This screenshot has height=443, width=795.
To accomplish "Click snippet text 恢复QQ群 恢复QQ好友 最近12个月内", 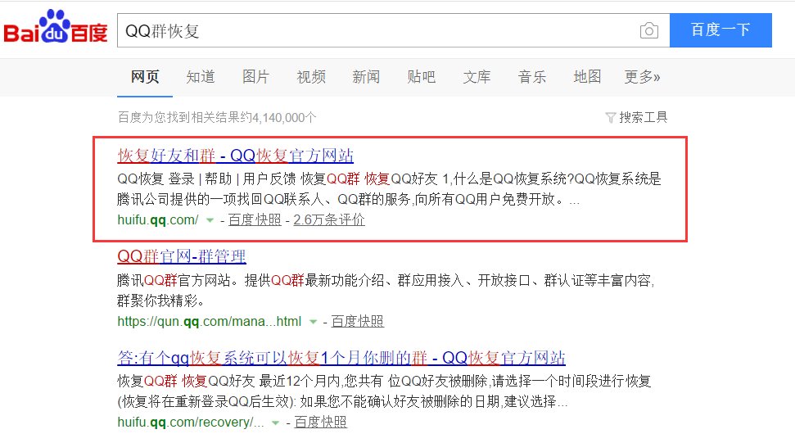I will 384,391.
